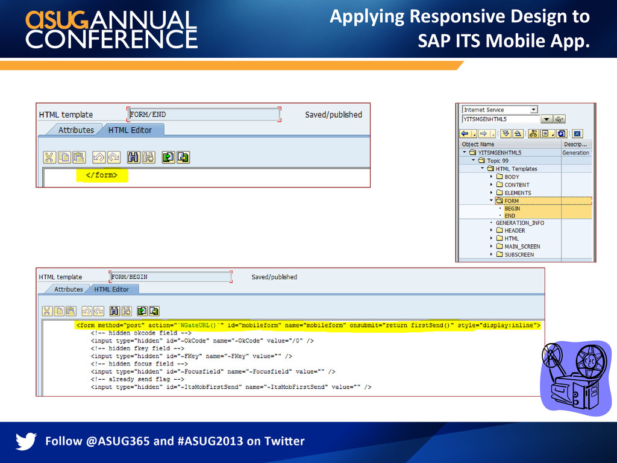Click Cut scissors icon in FORM/END editor
The width and height of the screenshot is (617, 463).
pyautogui.click(x=49, y=157)
